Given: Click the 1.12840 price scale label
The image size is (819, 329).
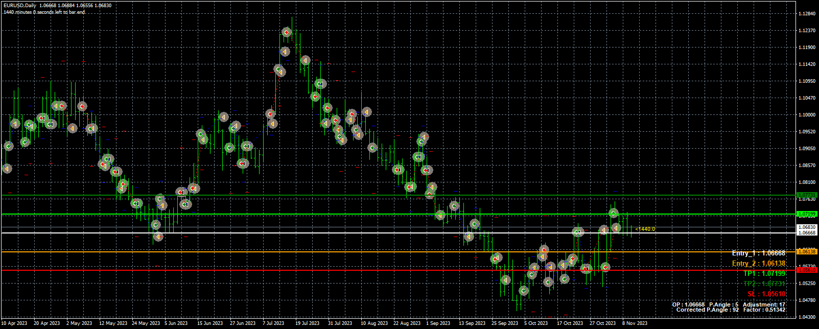Looking at the screenshot, I should 807,14.
